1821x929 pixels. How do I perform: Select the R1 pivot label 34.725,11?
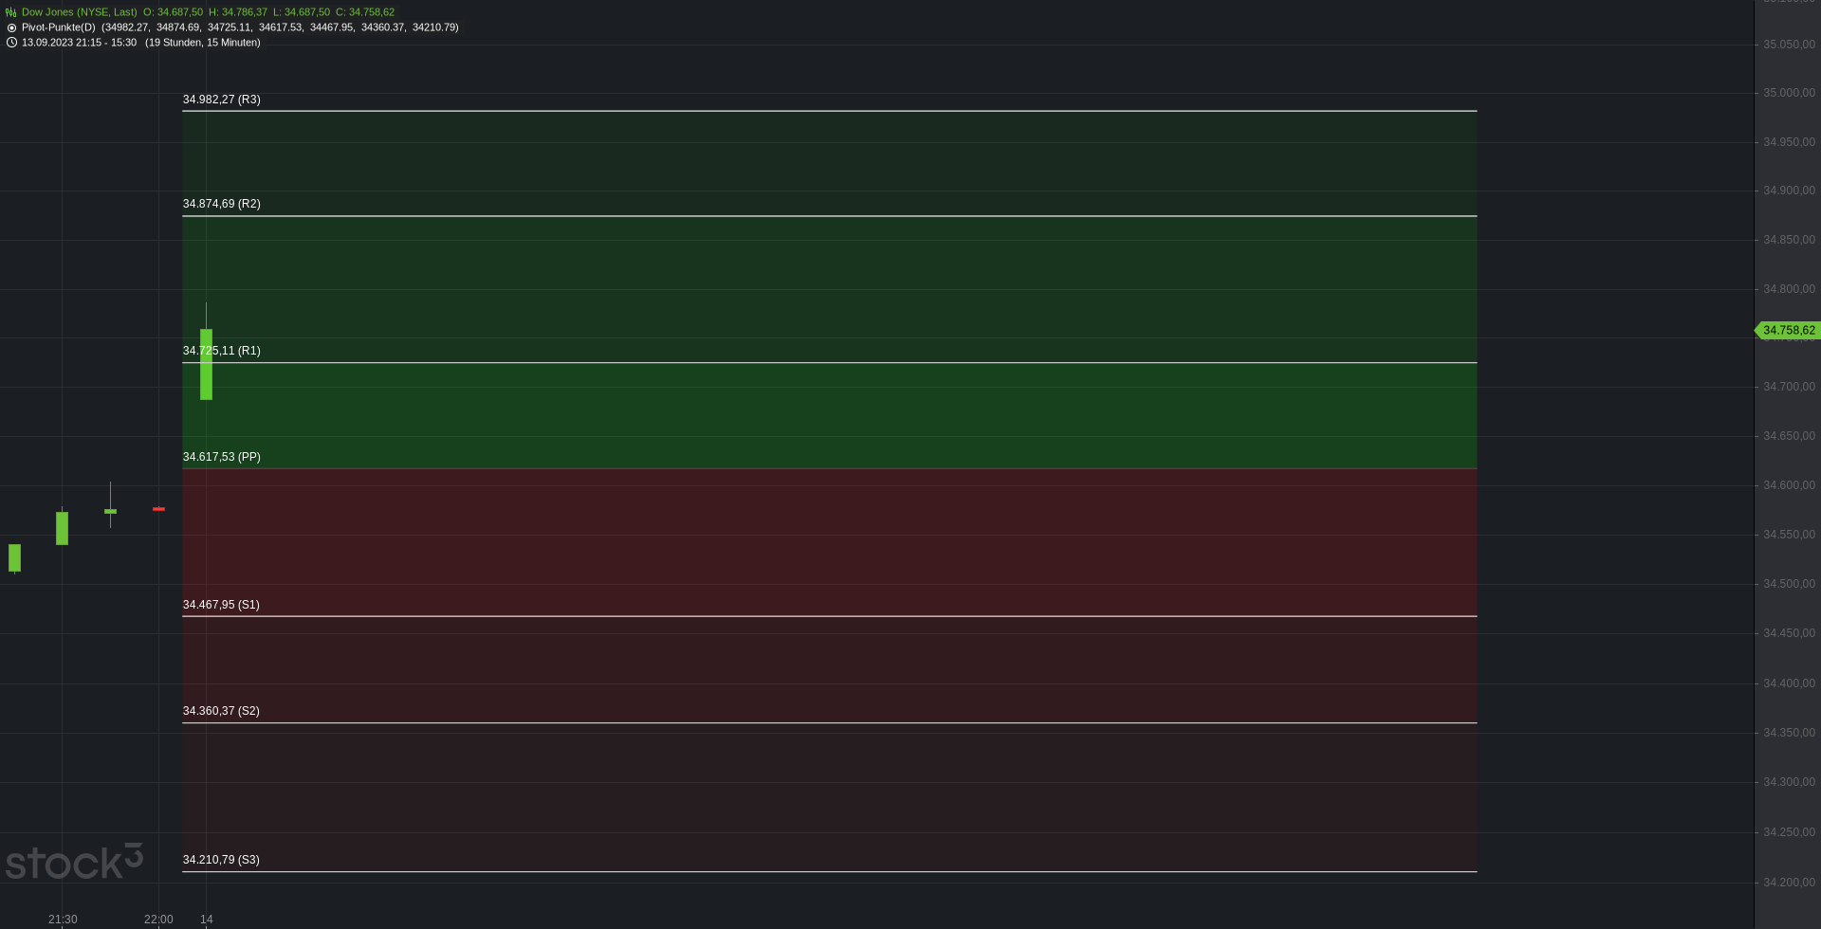[221, 351]
